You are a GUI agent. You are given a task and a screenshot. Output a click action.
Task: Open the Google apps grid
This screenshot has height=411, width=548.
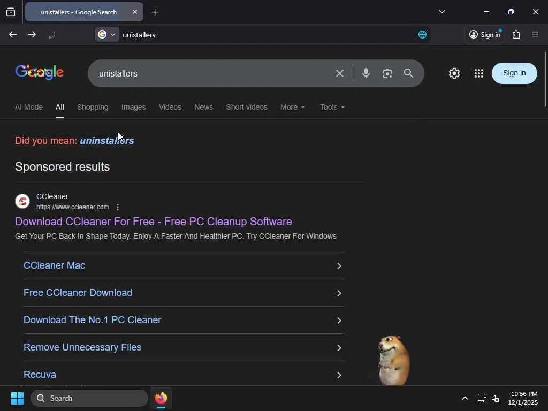pyautogui.click(x=479, y=73)
